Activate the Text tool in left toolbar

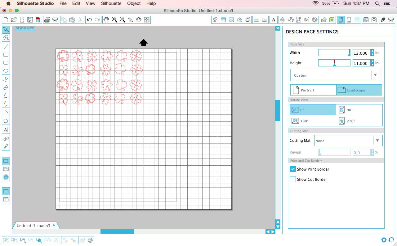6,130
